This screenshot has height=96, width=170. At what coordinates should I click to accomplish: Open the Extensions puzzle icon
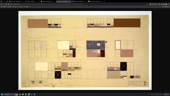(x=155, y=4)
